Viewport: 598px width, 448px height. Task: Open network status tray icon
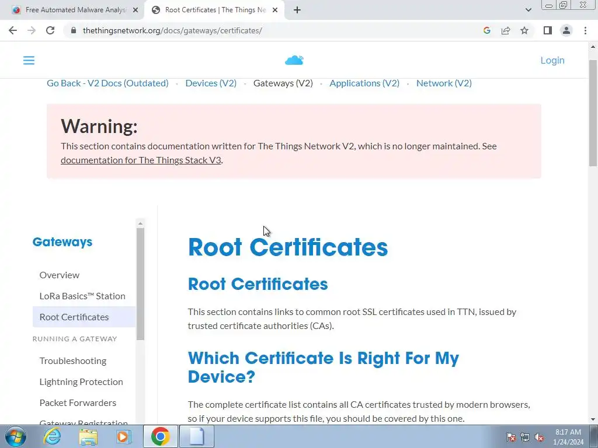525,437
